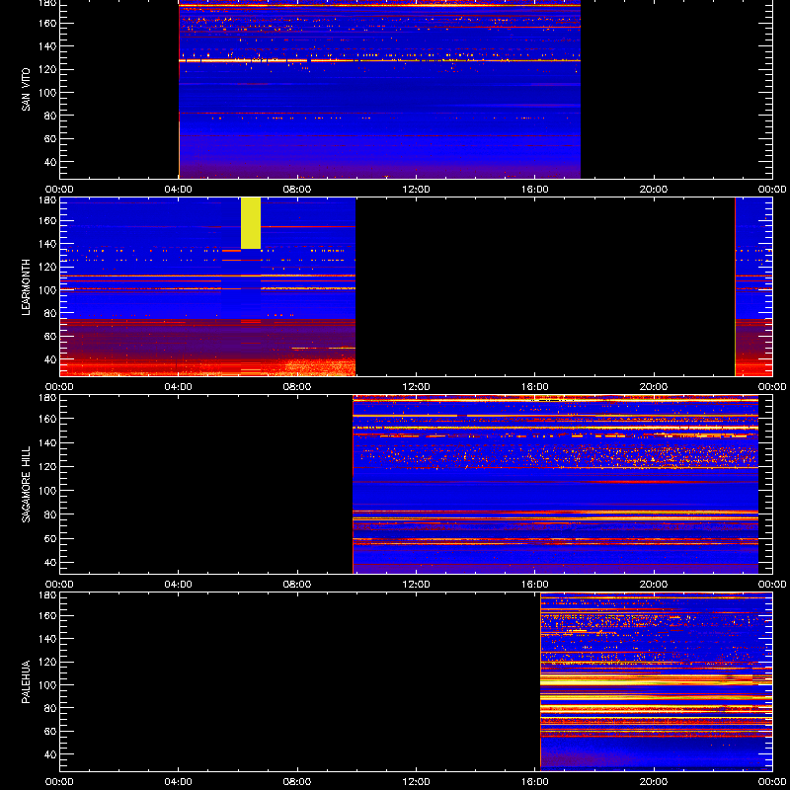Click the 12:00 time label below Learmonth
Screen dimensions: 790x790
coord(416,387)
